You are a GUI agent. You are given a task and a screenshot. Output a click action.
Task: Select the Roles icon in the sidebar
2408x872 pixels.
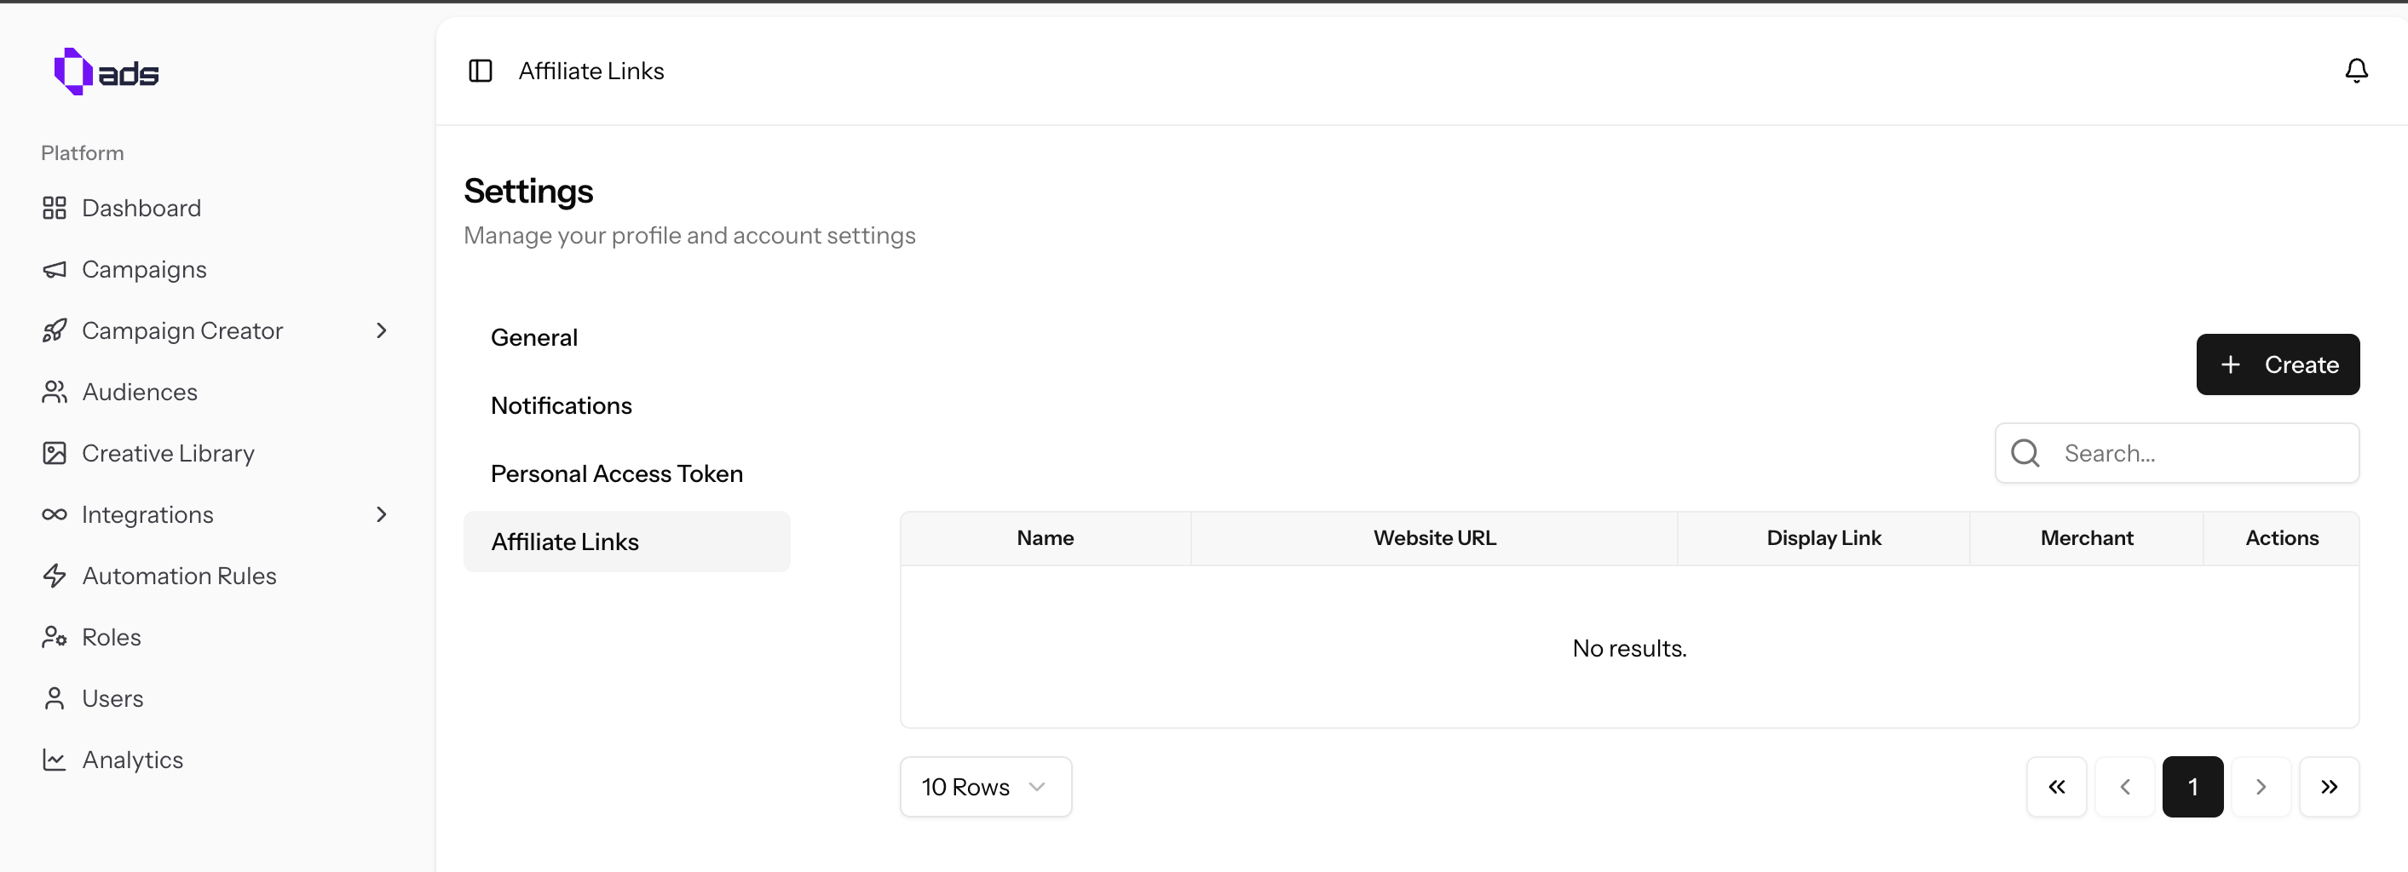[55, 636]
